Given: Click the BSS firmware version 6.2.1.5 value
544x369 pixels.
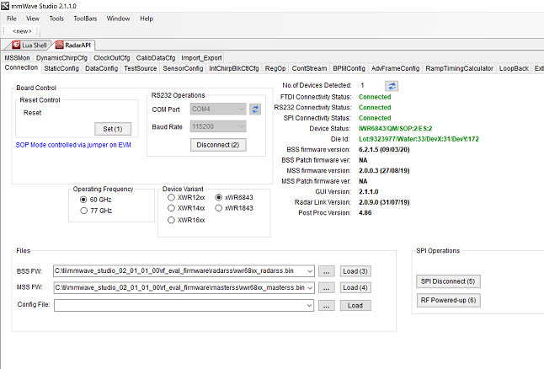Looking at the screenshot, I should pyautogui.click(x=384, y=150).
